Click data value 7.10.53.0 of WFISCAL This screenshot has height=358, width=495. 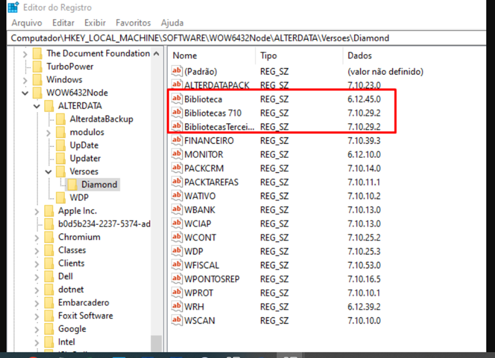point(364,265)
